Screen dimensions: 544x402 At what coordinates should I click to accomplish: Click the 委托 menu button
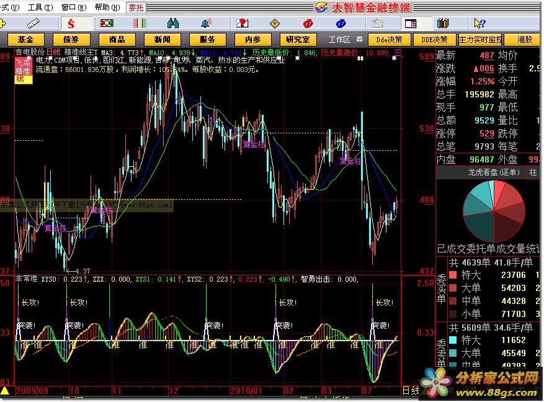click(x=136, y=7)
